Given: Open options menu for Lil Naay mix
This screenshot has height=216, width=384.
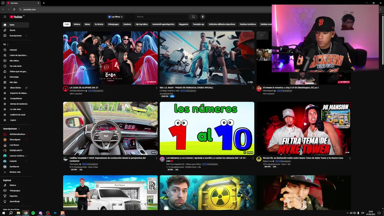Looking at the screenshot, I should pos(253,88).
